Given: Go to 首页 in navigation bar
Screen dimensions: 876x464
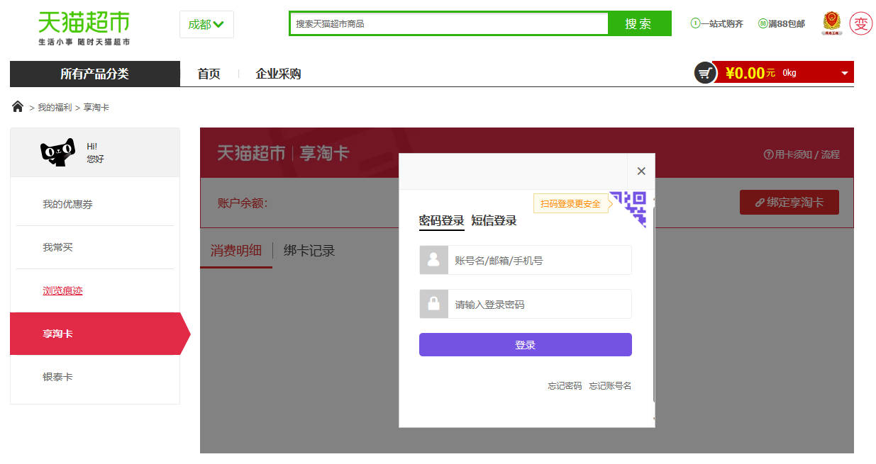Looking at the screenshot, I should pyautogui.click(x=209, y=74).
